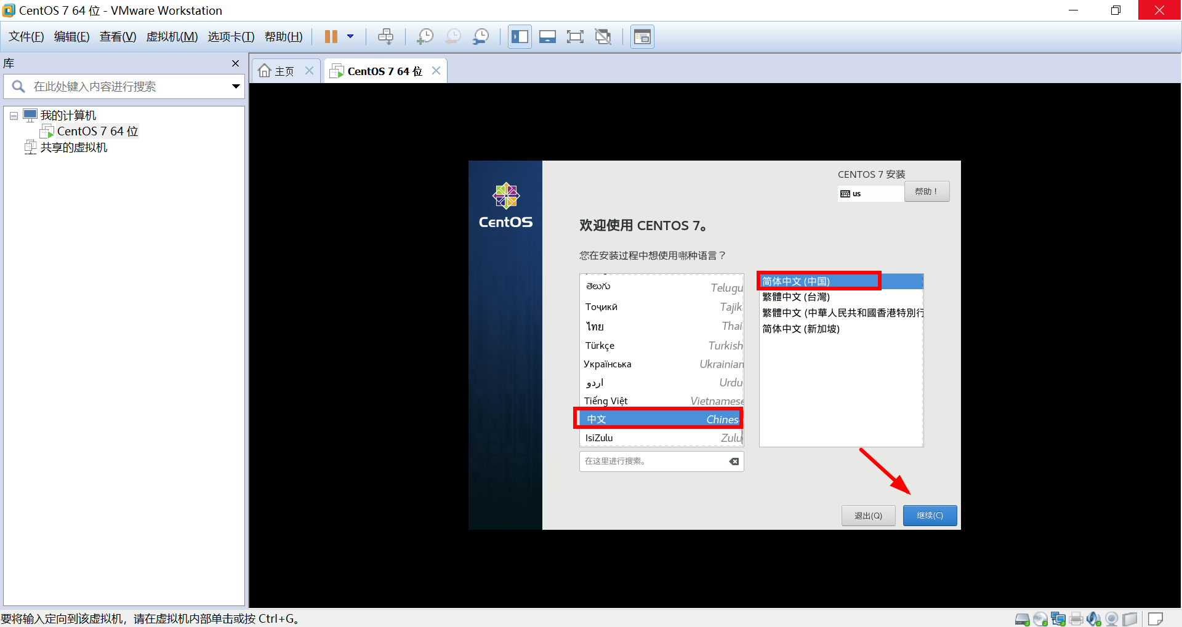
Task: Select 繁體中文 (台灣) locale
Action: click(841, 297)
